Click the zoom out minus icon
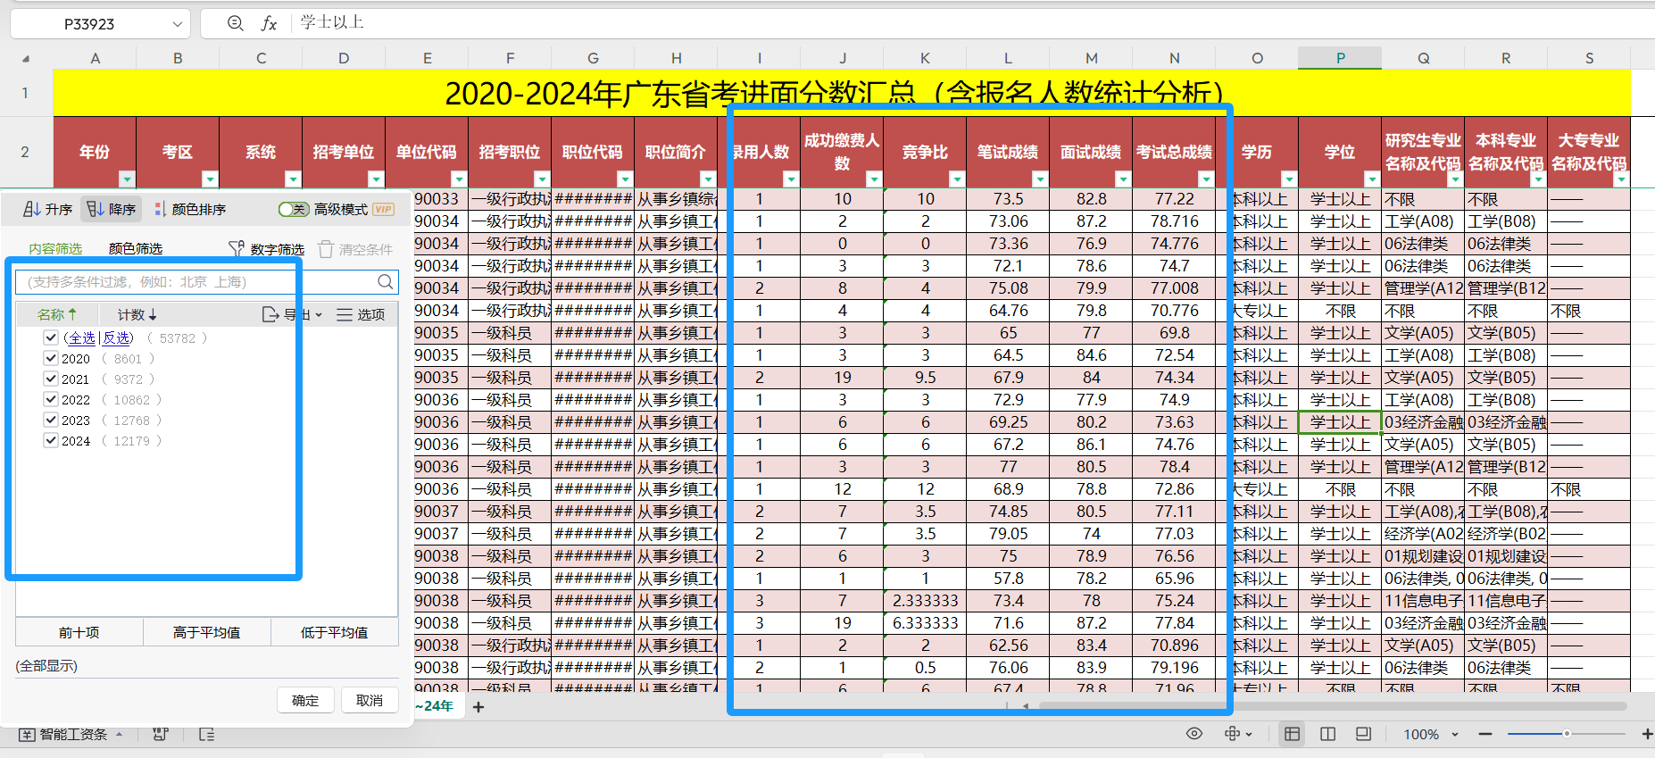The height and width of the screenshot is (758, 1655). click(x=1485, y=734)
